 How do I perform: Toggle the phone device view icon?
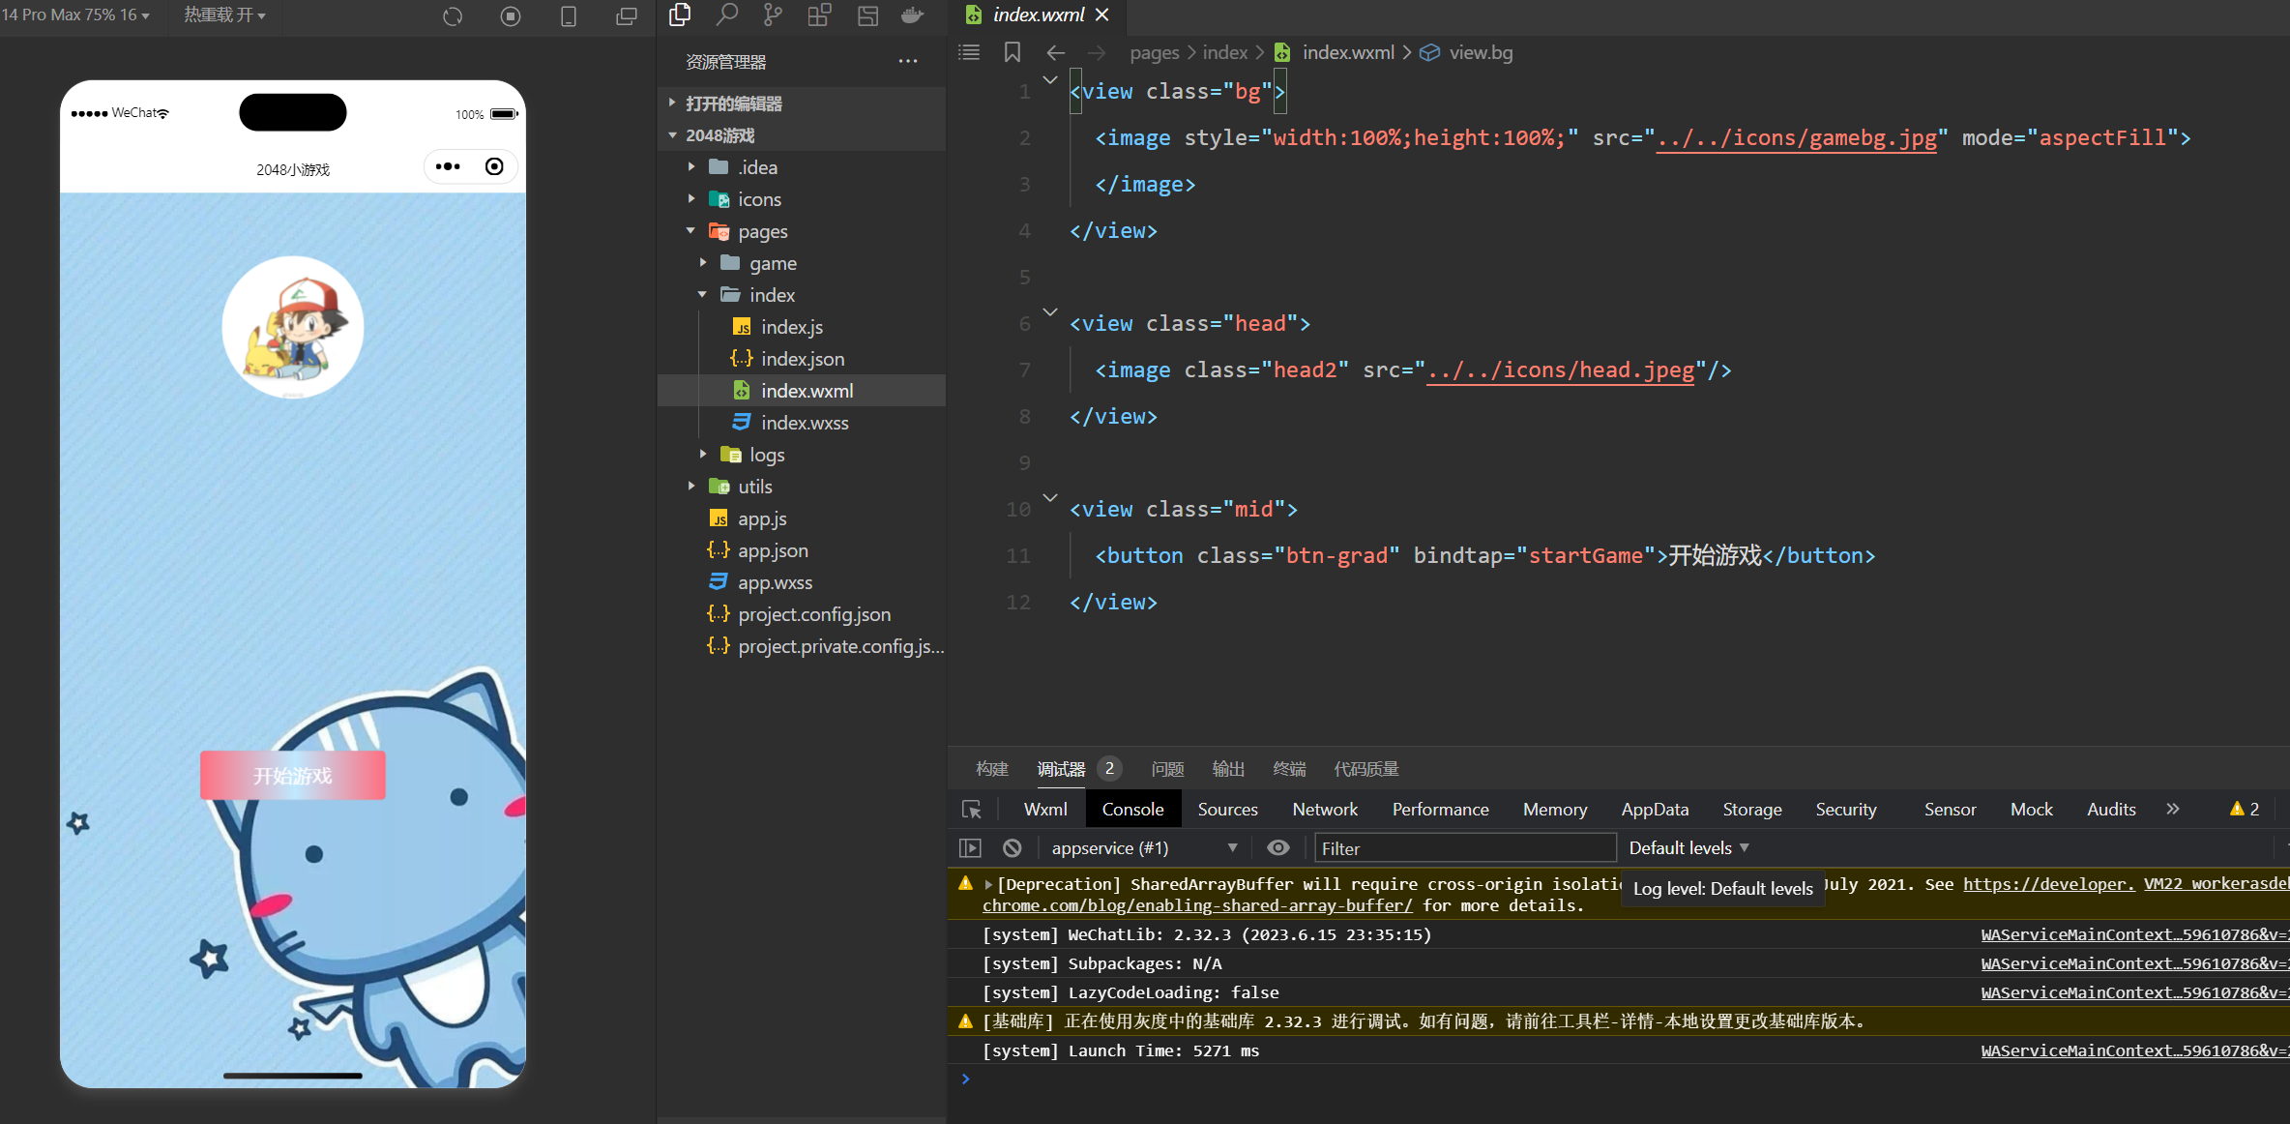coord(569,16)
